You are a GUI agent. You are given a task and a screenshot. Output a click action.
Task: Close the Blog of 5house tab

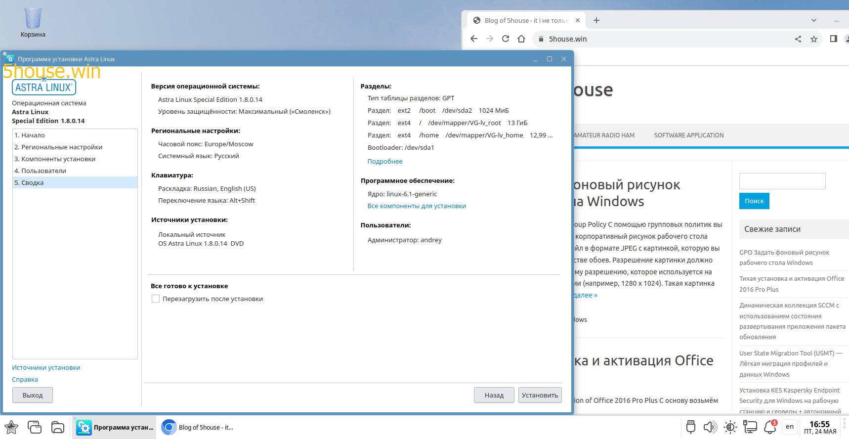pyautogui.click(x=577, y=20)
